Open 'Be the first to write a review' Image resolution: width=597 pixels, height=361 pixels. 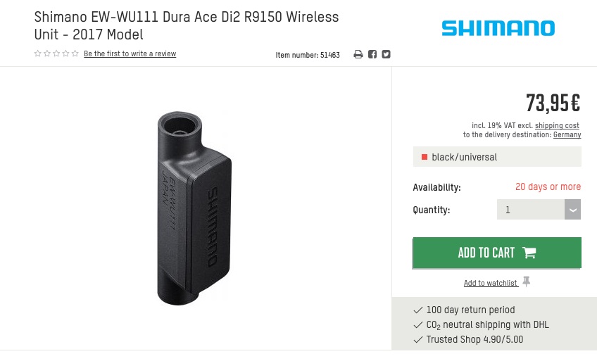point(130,53)
